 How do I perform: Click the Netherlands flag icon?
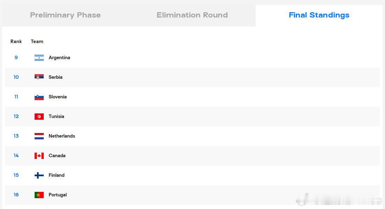coord(39,136)
